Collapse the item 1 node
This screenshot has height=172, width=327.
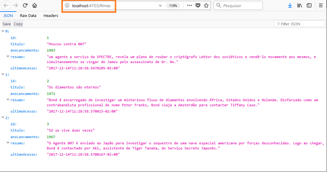[x=3, y=74]
